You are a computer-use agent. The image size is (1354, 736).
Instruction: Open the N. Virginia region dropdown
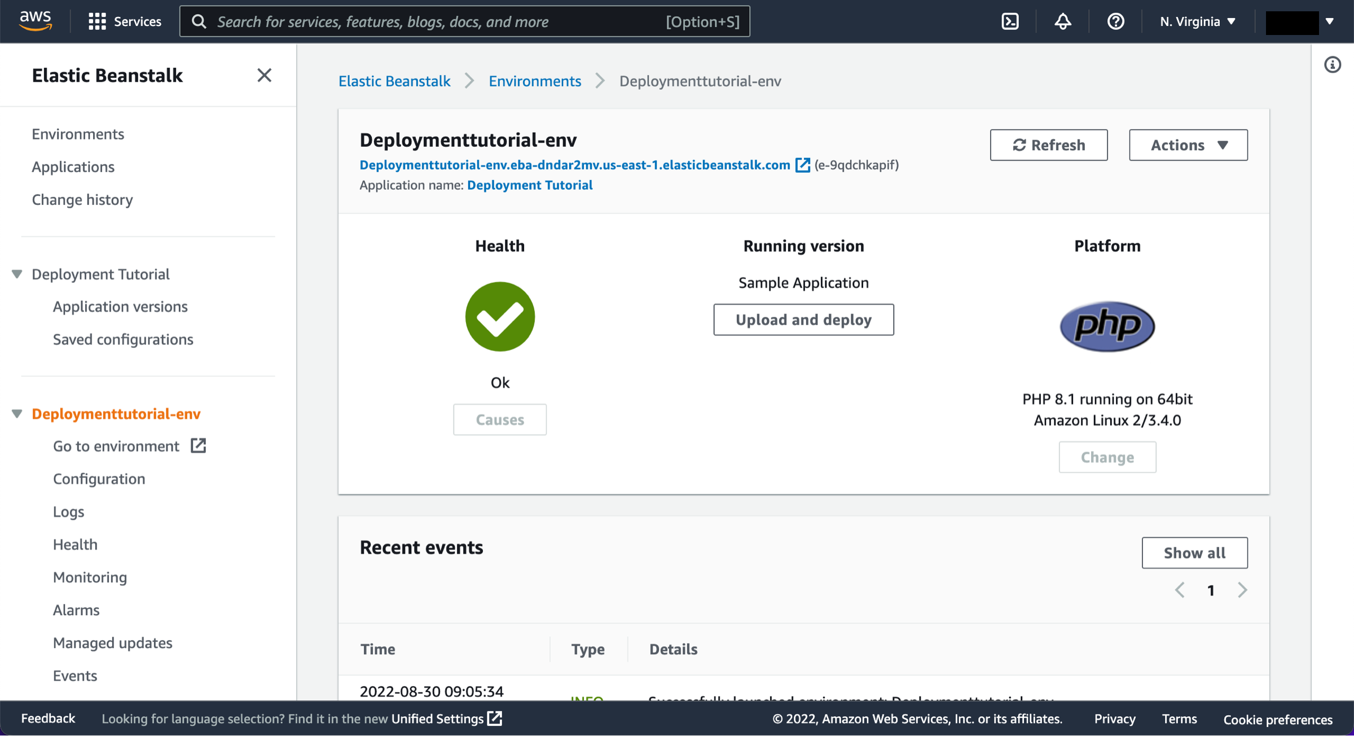click(1198, 21)
